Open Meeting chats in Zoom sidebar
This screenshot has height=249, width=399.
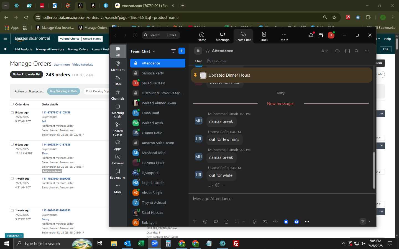118,111
